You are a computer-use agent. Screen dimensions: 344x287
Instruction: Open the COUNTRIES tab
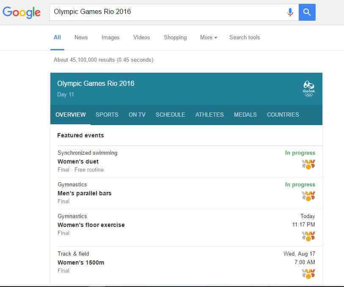click(x=283, y=115)
